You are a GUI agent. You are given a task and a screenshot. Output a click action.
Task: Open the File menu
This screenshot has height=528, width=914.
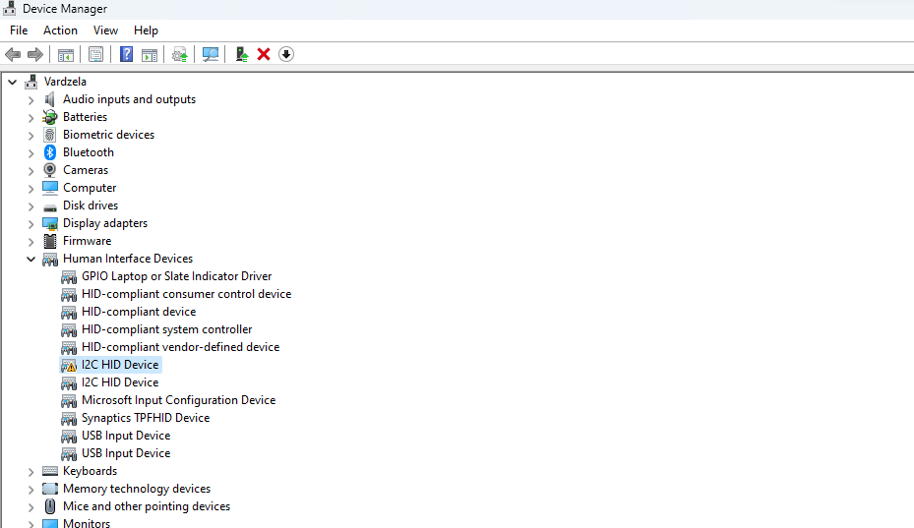click(19, 30)
